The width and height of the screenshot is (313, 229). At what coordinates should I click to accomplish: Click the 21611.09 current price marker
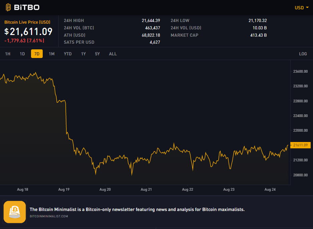[300, 145]
